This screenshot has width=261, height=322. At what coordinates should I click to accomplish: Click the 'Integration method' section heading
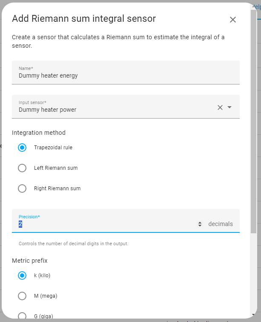click(39, 133)
